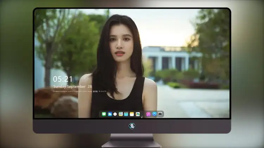This screenshot has height=148, width=264.
Task: Open the yellow-green document app icon in dock
Action: coord(121,114)
